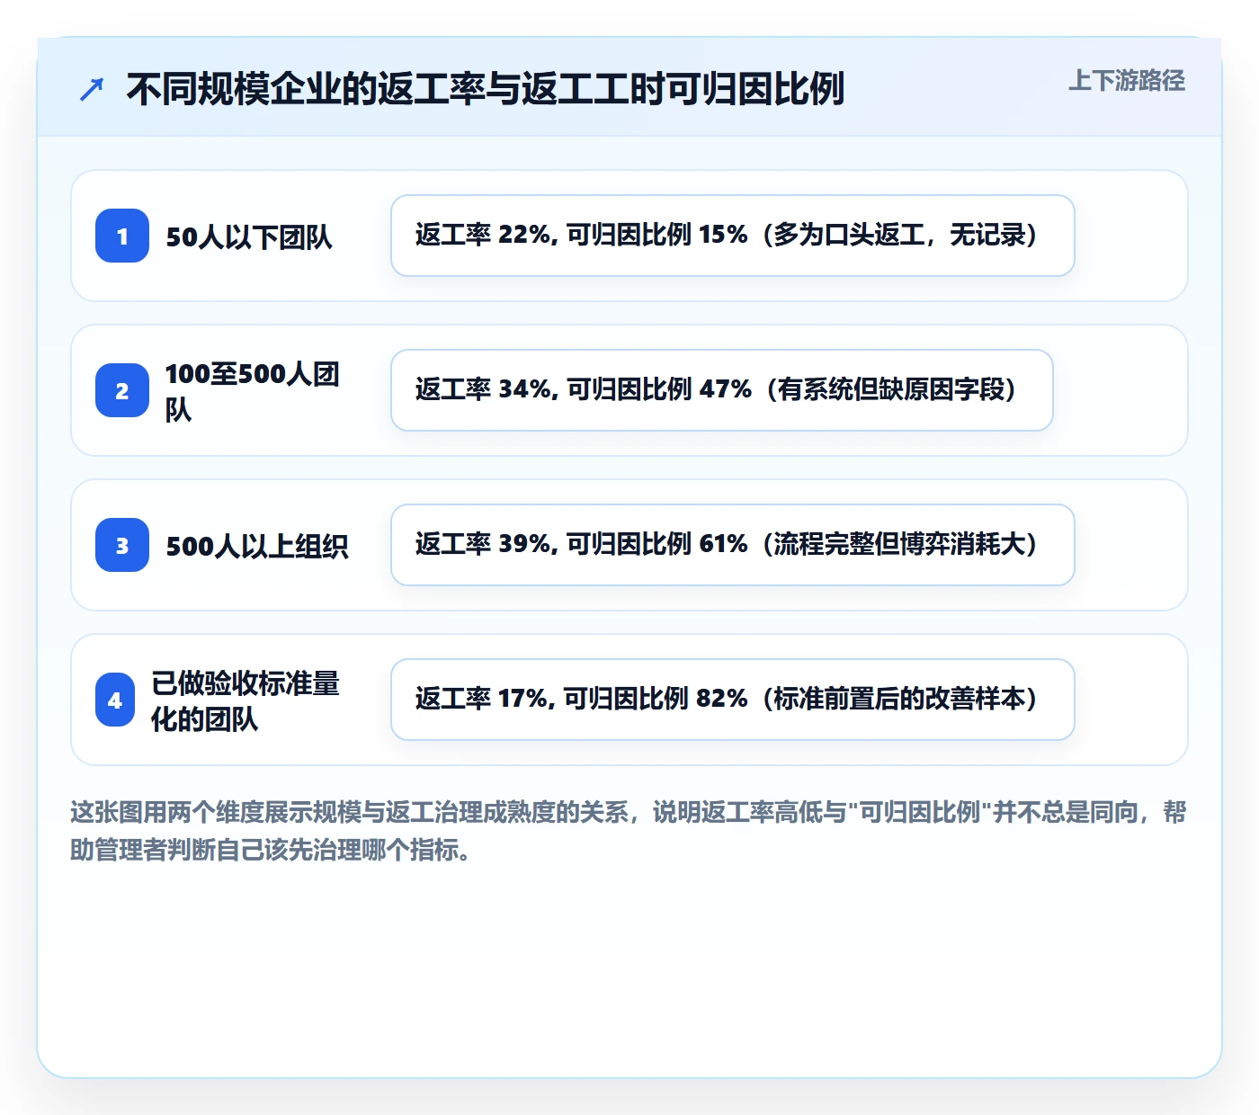The image size is (1259, 1115).
Task: Click the number 3 step badge
Action: pyautogui.click(x=122, y=545)
